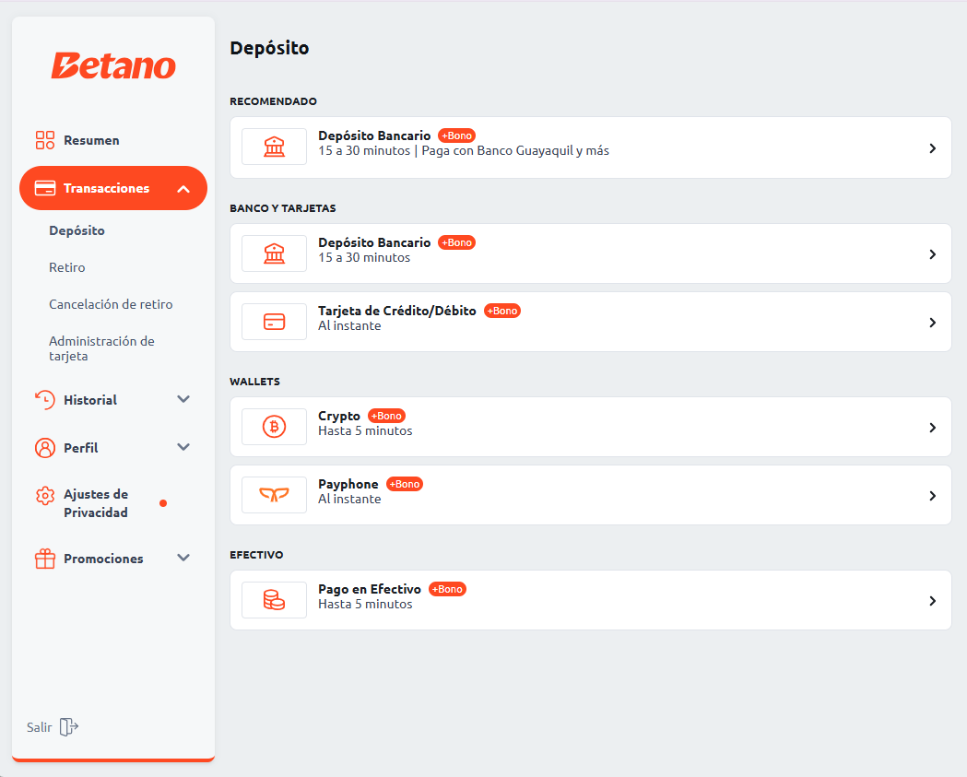
Task: Click 'Al instante' under Tarjeta de Crédito/Débito
Action: 349,325
